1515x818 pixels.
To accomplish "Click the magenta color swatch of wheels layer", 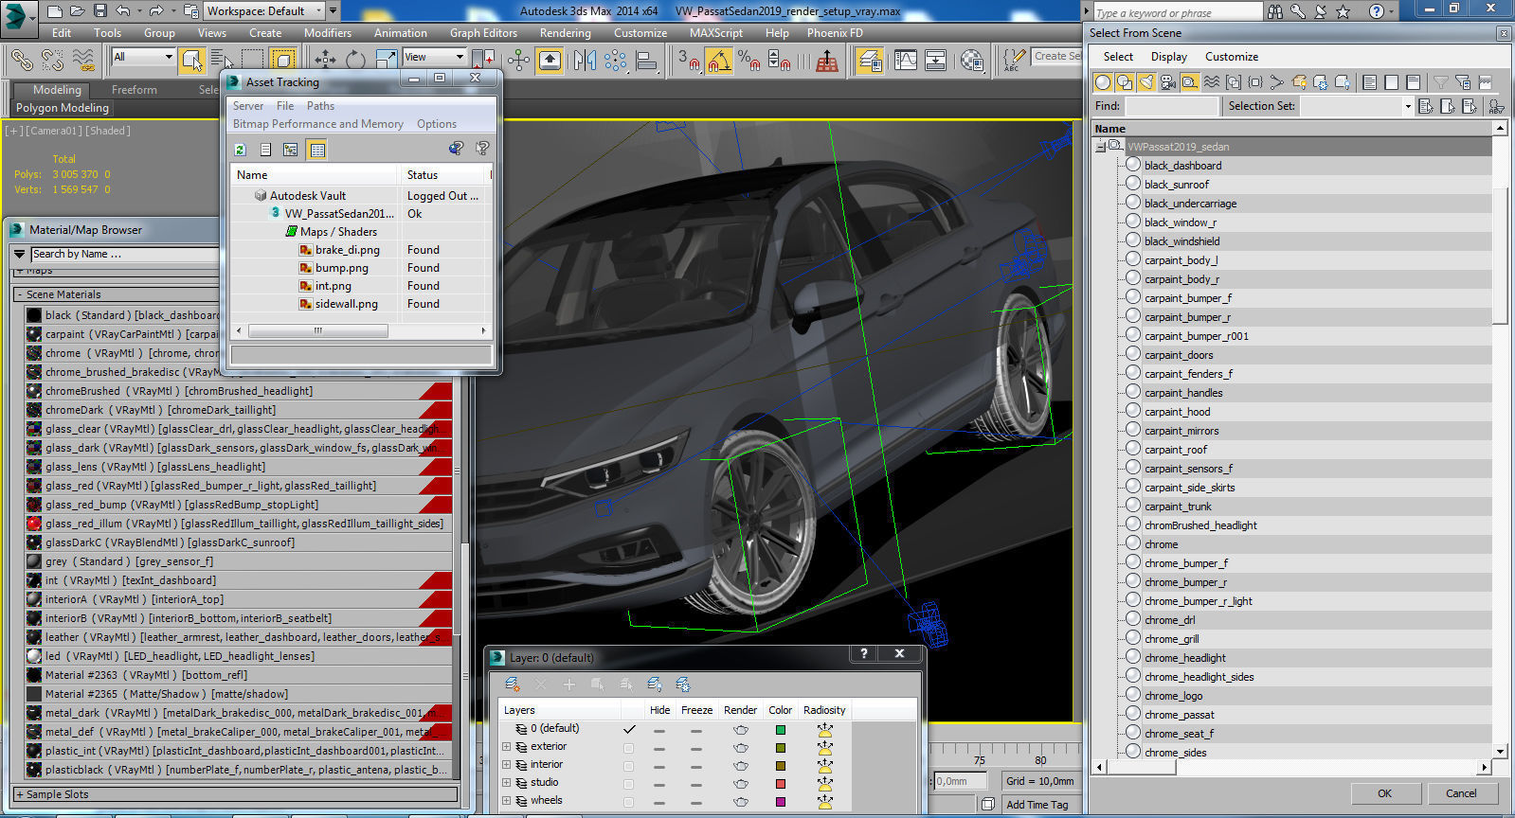I will (x=780, y=802).
